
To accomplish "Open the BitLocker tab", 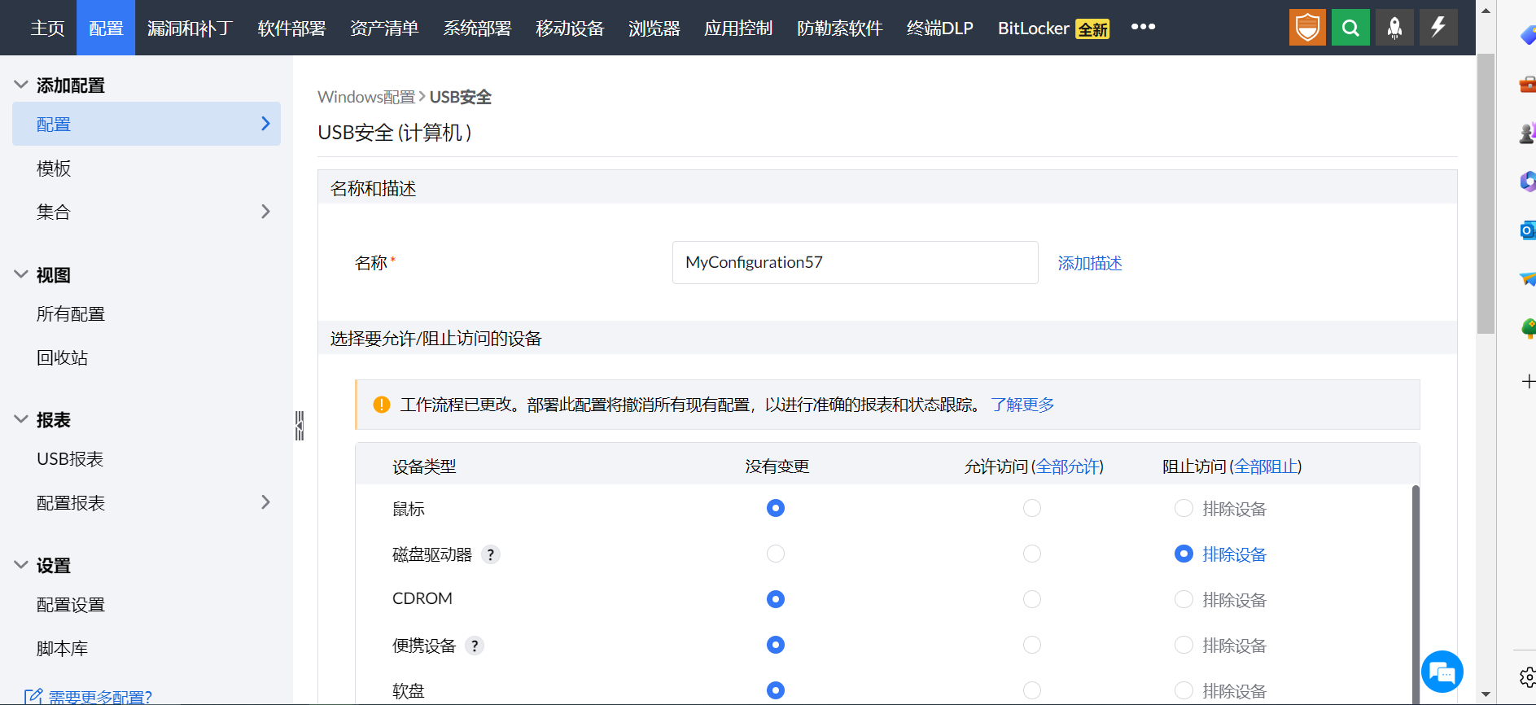I will [x=1053, y=28].
